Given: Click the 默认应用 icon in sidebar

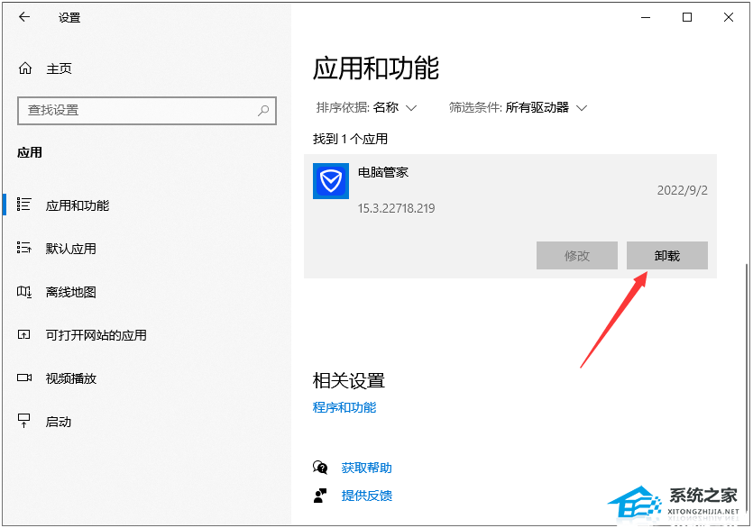Looking at the screenshot, I should coord(24,248).
